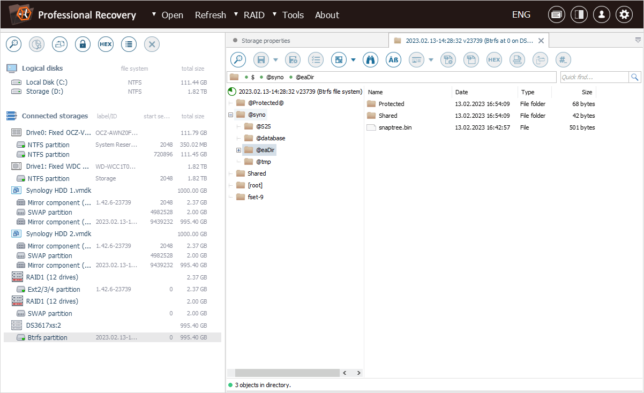Open the HEX viewer from left toolbar
This screenshot has height=393, width=644.
106,44
